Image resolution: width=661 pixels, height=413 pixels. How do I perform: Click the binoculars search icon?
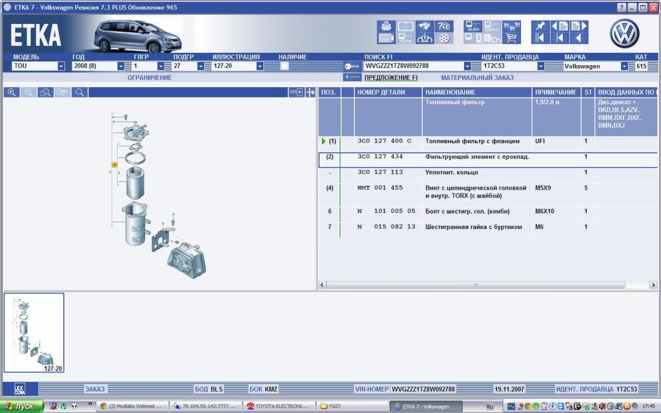tap(425, 26)
